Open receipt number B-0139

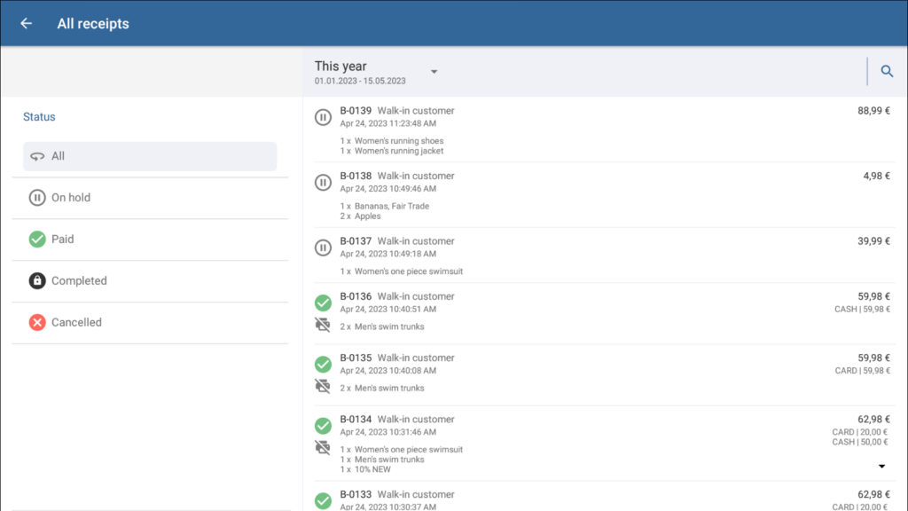(356, 111)
